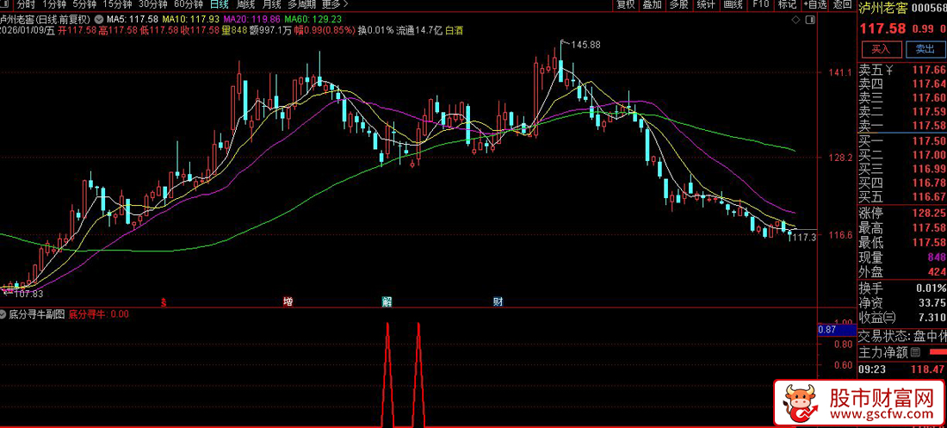The image size is (947, 428).
Task: Click the MA60: 129.23 label
Action: click(x=311, y=19)
